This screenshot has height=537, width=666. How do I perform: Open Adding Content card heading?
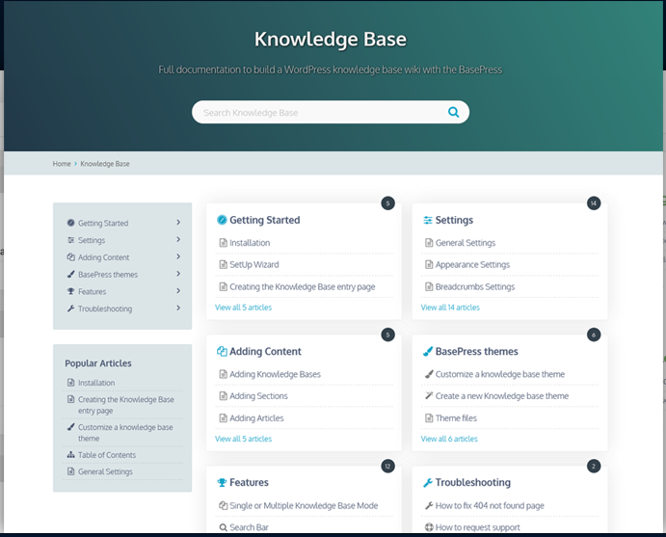tap(265, 351)
